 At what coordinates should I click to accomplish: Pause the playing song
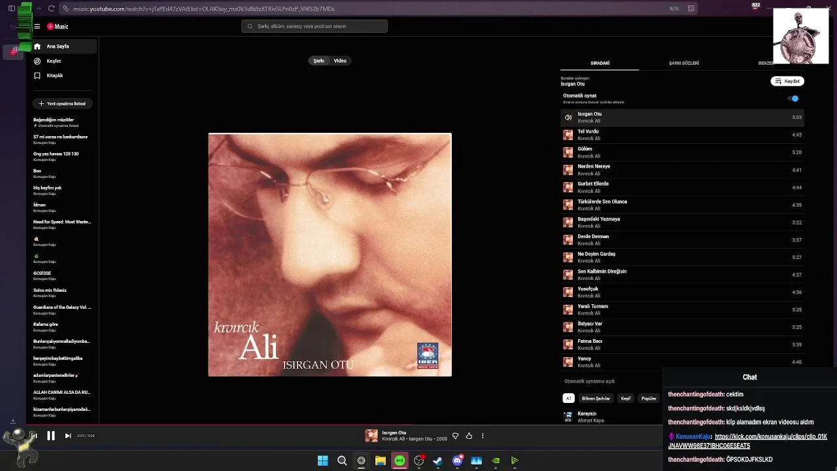coord(50,436)
